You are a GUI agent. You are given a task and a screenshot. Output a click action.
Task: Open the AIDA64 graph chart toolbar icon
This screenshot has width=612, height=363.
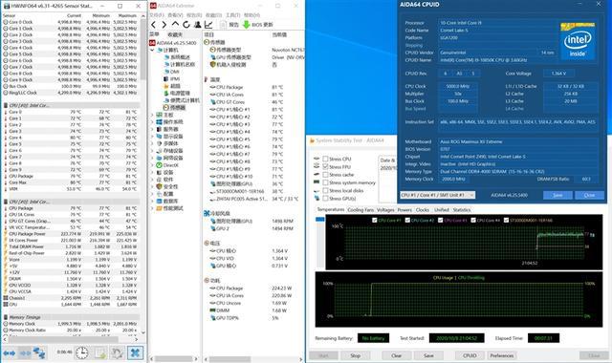pos(208,25)
